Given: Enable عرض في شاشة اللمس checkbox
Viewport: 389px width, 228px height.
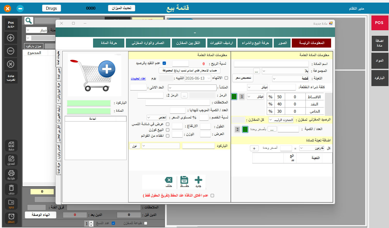Looking at the screenshot, I should pos(167,124).
